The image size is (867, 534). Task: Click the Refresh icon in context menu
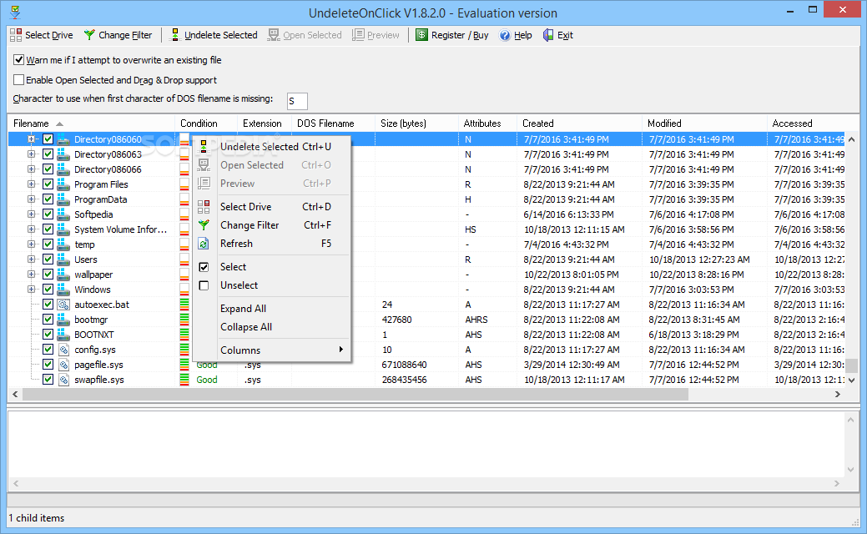click(x=204, y=244)
